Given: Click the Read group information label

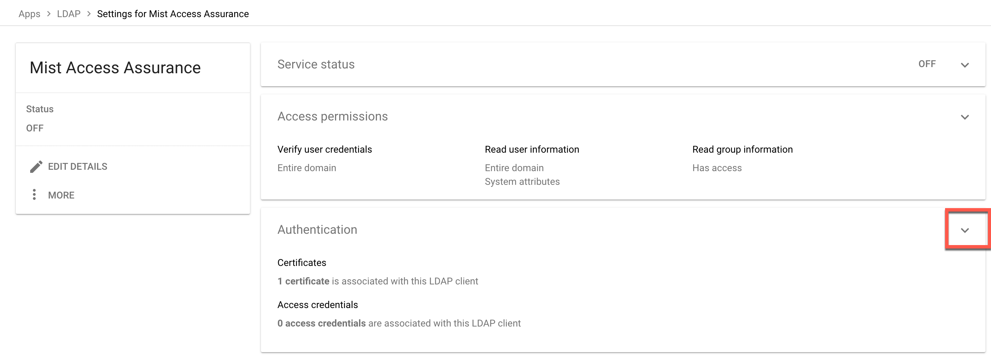Looking at the screenshot, I should coord(742,149).
